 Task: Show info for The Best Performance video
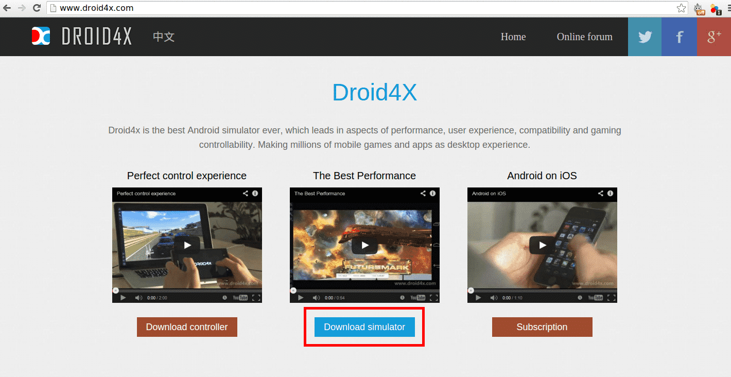[x=432, y=194]
